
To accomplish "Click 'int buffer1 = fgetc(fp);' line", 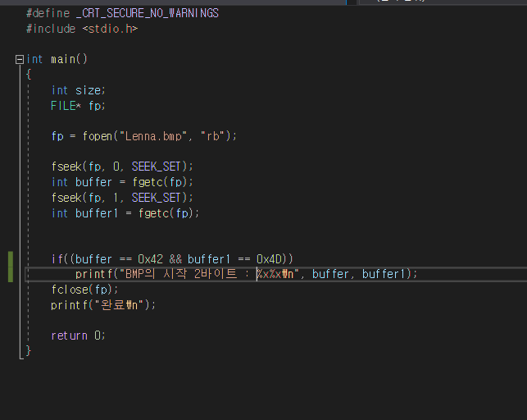I will [x=125, y=213].
